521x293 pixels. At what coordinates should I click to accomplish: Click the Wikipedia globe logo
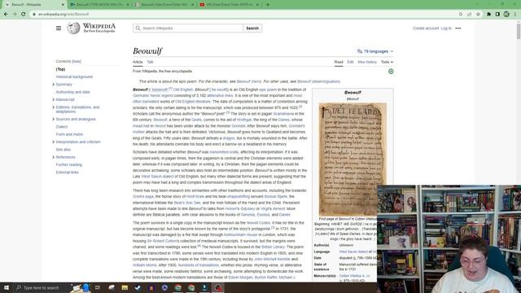point(73,28)
